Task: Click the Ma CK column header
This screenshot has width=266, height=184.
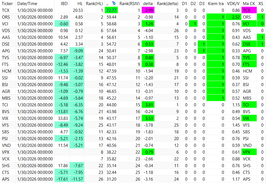Action: point(249,3)
